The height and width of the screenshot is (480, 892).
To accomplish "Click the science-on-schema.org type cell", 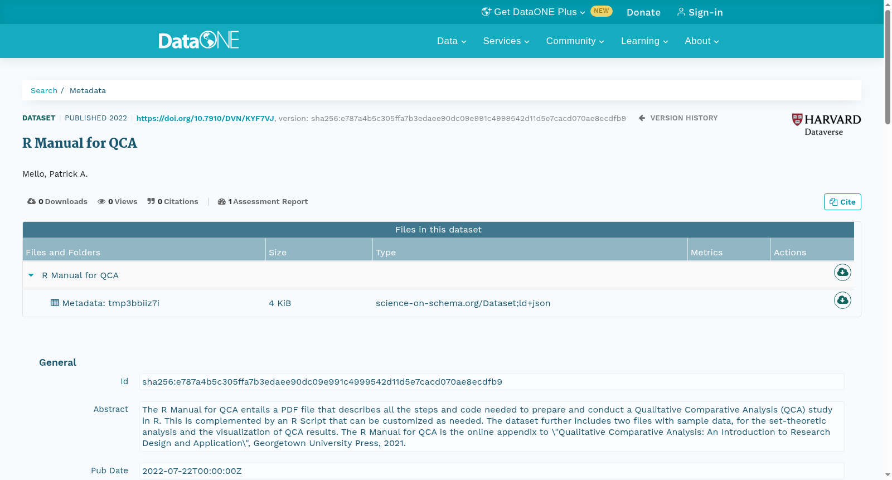I will tap(463, 303).
